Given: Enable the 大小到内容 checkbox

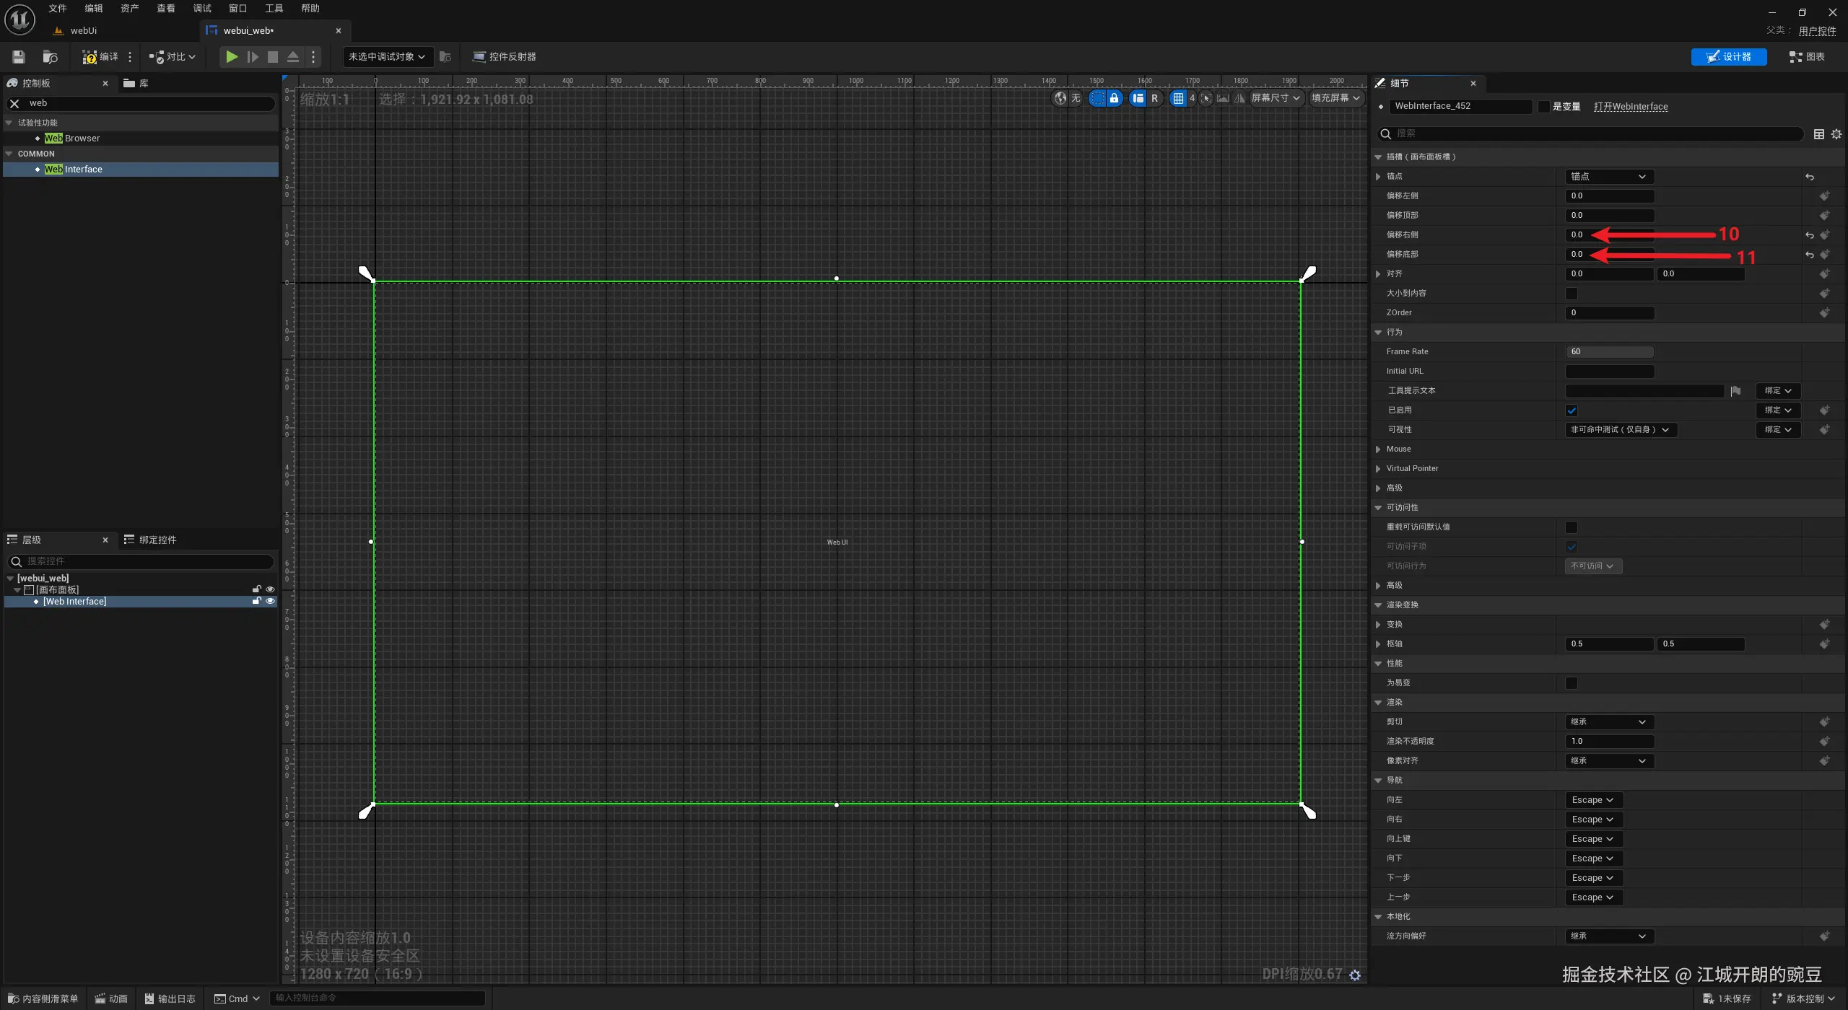Looking at the screenshot, I should pyautogui.click(x=1572, y=294).
